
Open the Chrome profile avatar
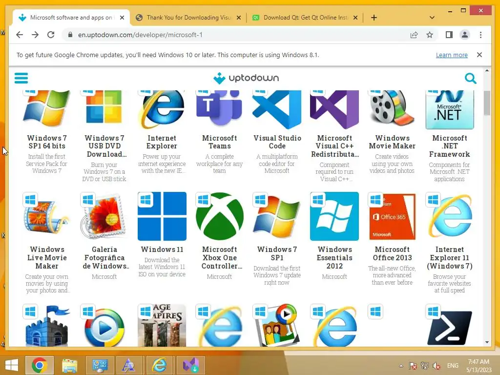[465, 35]
